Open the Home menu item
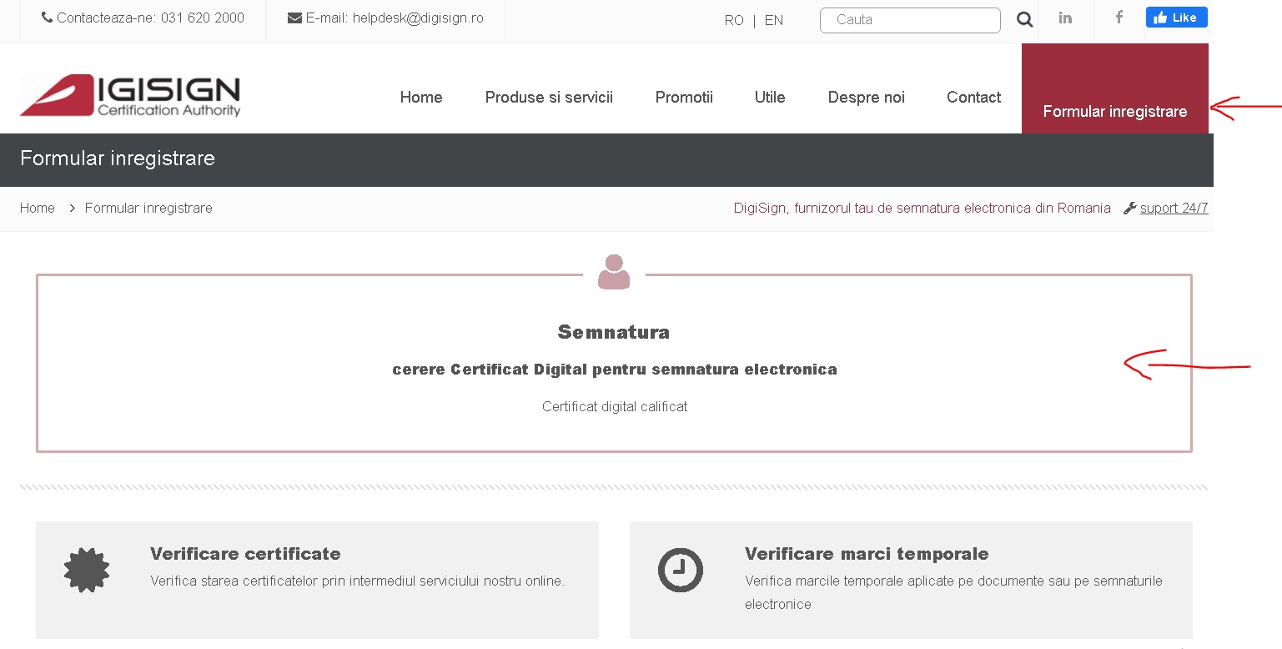This screenshot has width=1282, height=649. 421,98
